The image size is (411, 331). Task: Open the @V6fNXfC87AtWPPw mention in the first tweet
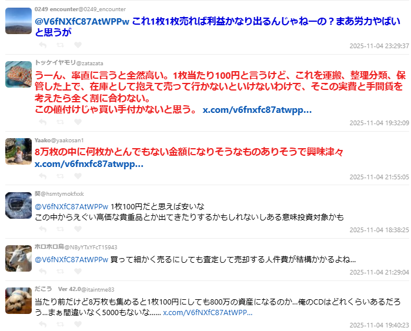82,22
